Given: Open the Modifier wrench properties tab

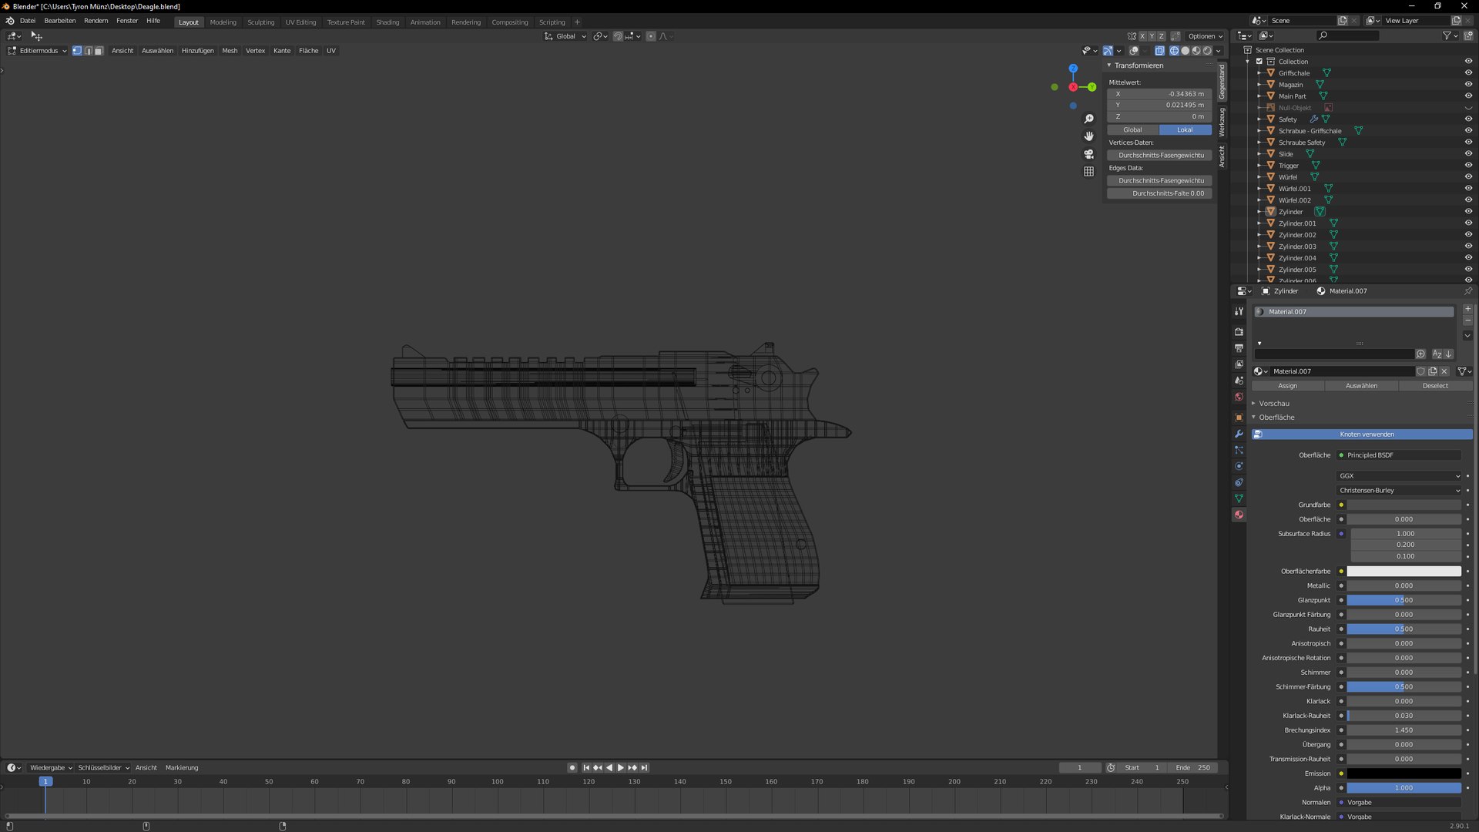Looking at the screenshot, I should click(x=1239, y=434).
